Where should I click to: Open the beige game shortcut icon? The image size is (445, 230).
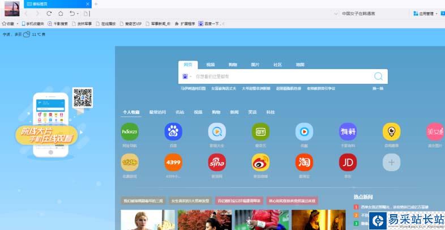pyautogui.click(x=130, y=163)
